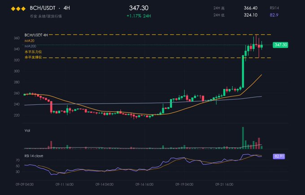Select the MA200 legend entry
This screenshot has width=305, height=195.
(x=30, y=46)
